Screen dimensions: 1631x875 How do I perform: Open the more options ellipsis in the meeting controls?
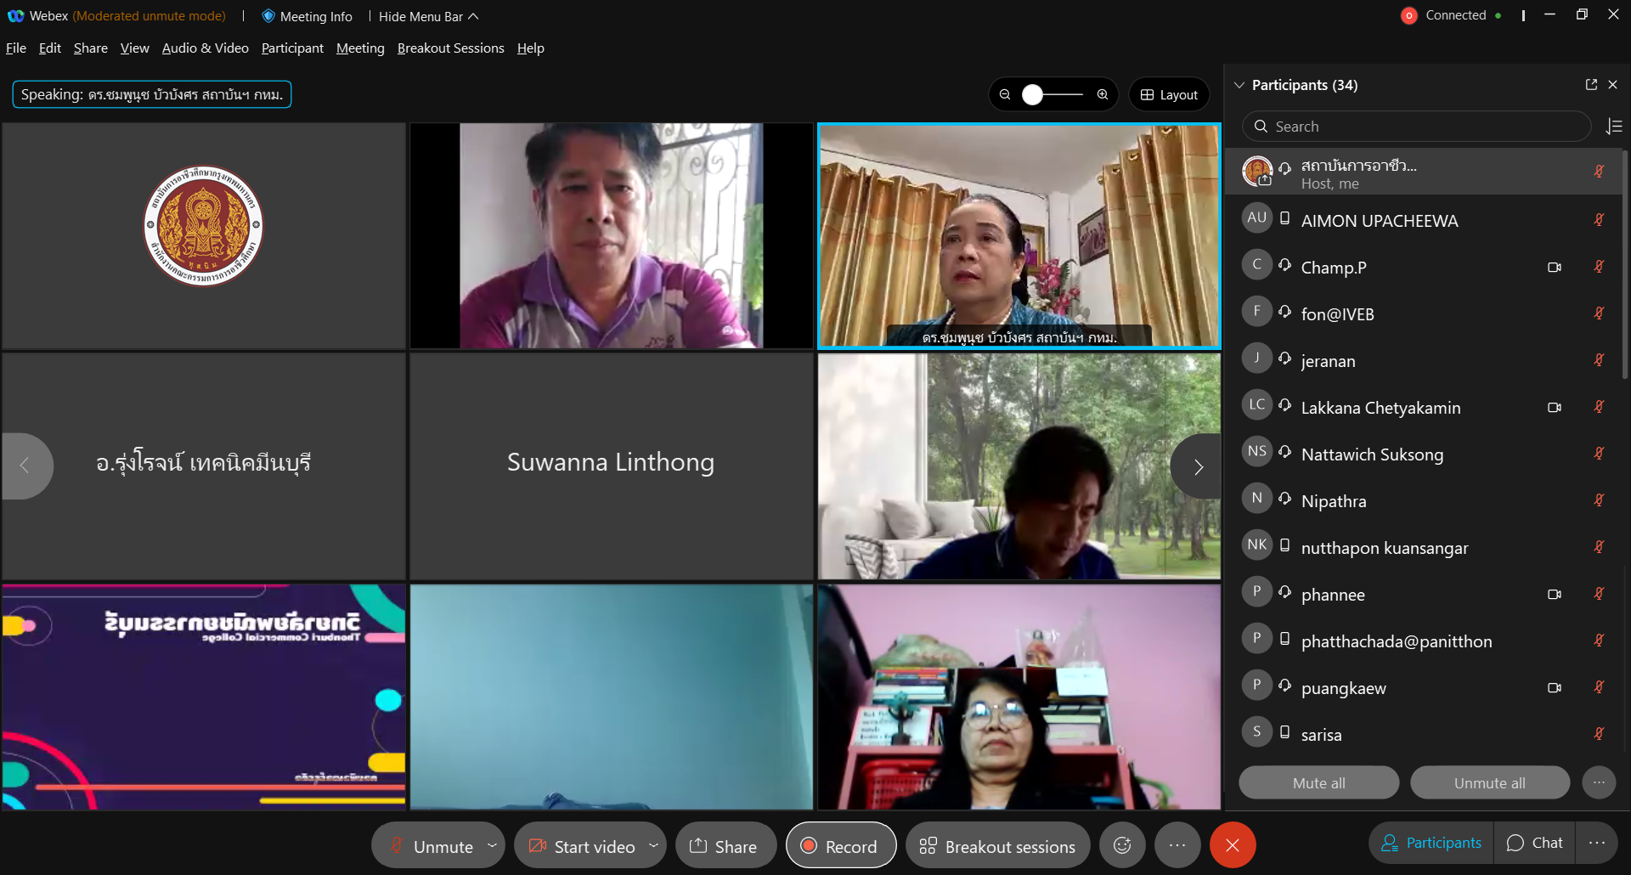pos(1177,845)
